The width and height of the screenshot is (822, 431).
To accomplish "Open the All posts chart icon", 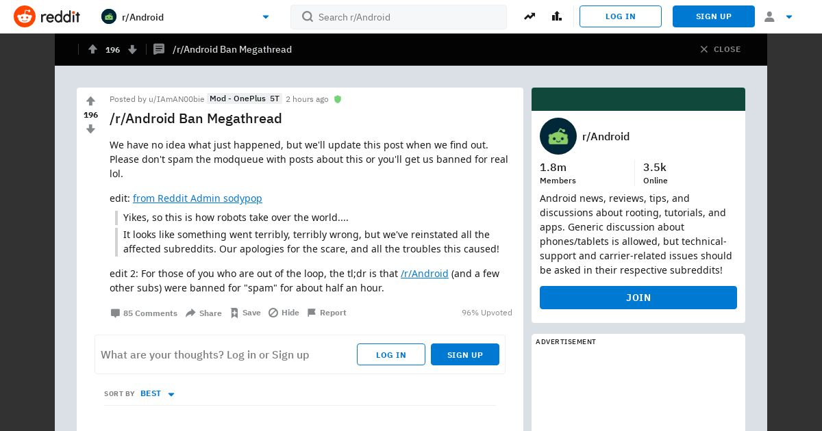I will click(556, 16).
